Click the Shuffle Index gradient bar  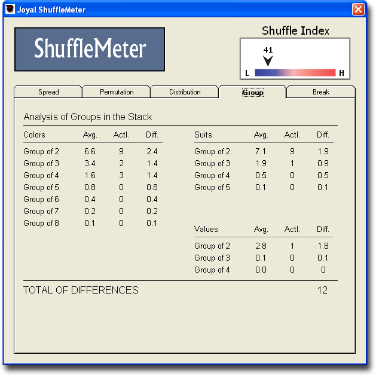point(295,73)
